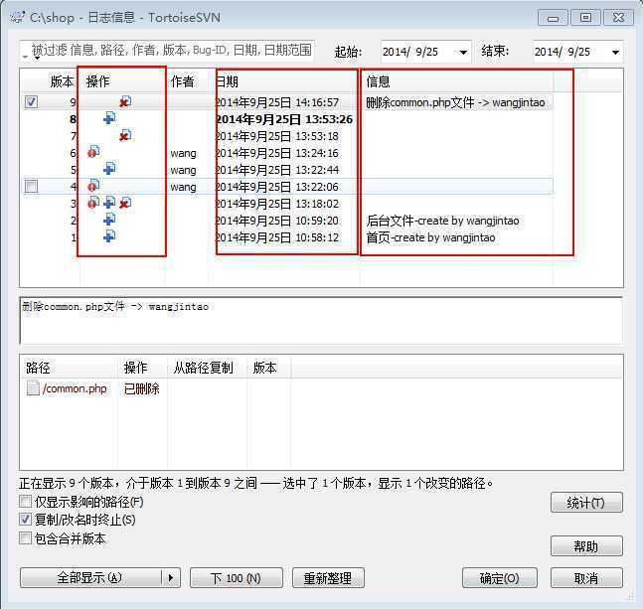Click date 13:22:06 in revision 4 row
This screenshot has width=643, height=609.
pos(277,187)
